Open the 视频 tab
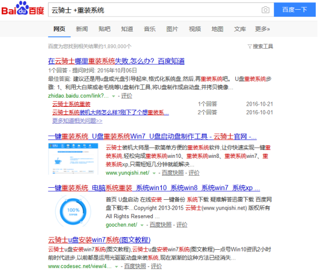Viewport: 318px width, 271px height. (x=195, y=29)
